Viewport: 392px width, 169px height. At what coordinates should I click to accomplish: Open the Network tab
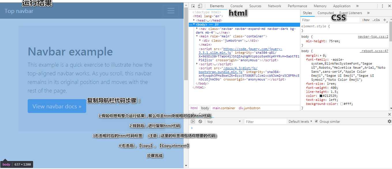[x=275, y=6]
